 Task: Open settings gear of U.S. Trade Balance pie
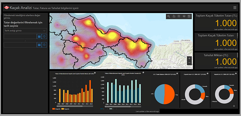pyautogui.click(x=177, y=74)
